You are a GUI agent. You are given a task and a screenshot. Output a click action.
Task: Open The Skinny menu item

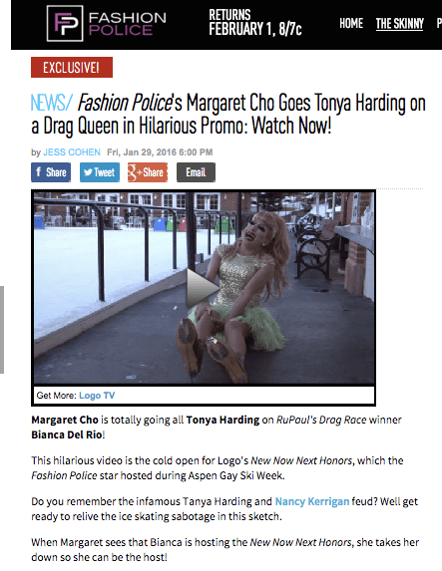click(x=400, y=24)
